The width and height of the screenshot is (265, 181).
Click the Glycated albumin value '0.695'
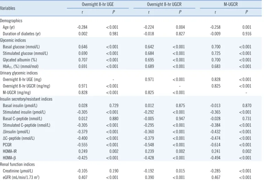pos(150,60)
